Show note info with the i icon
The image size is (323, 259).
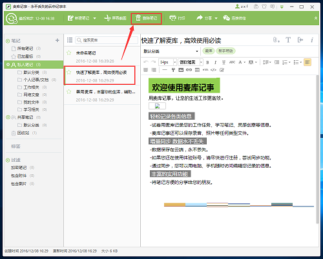pyautogui.click(x=312, y=40)
